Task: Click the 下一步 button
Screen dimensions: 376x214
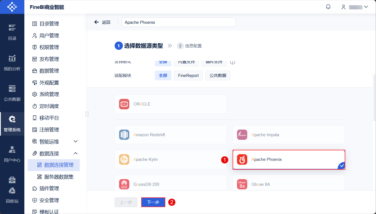Action: (153, 202)
